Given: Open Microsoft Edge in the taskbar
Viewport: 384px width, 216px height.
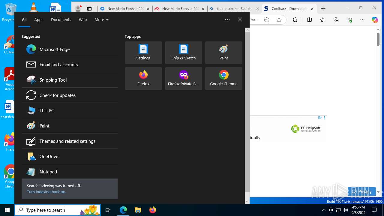Looking at the screenshot, I should click(123, 210).
